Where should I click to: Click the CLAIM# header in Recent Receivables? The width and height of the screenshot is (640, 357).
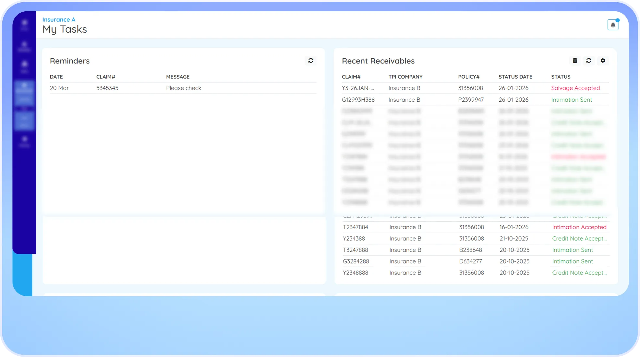click(351, 77)
